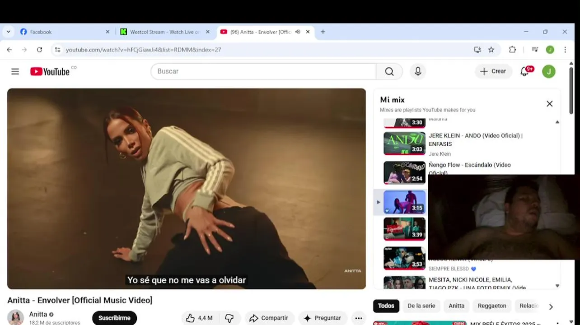580x325 pixels.
Task: Dislike the video with thumbs down
Action: (229, 318)
